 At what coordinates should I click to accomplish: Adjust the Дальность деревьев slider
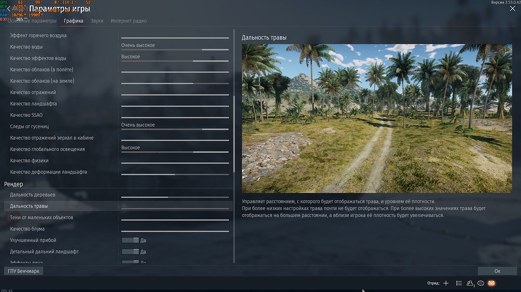[x=175, y=197]
